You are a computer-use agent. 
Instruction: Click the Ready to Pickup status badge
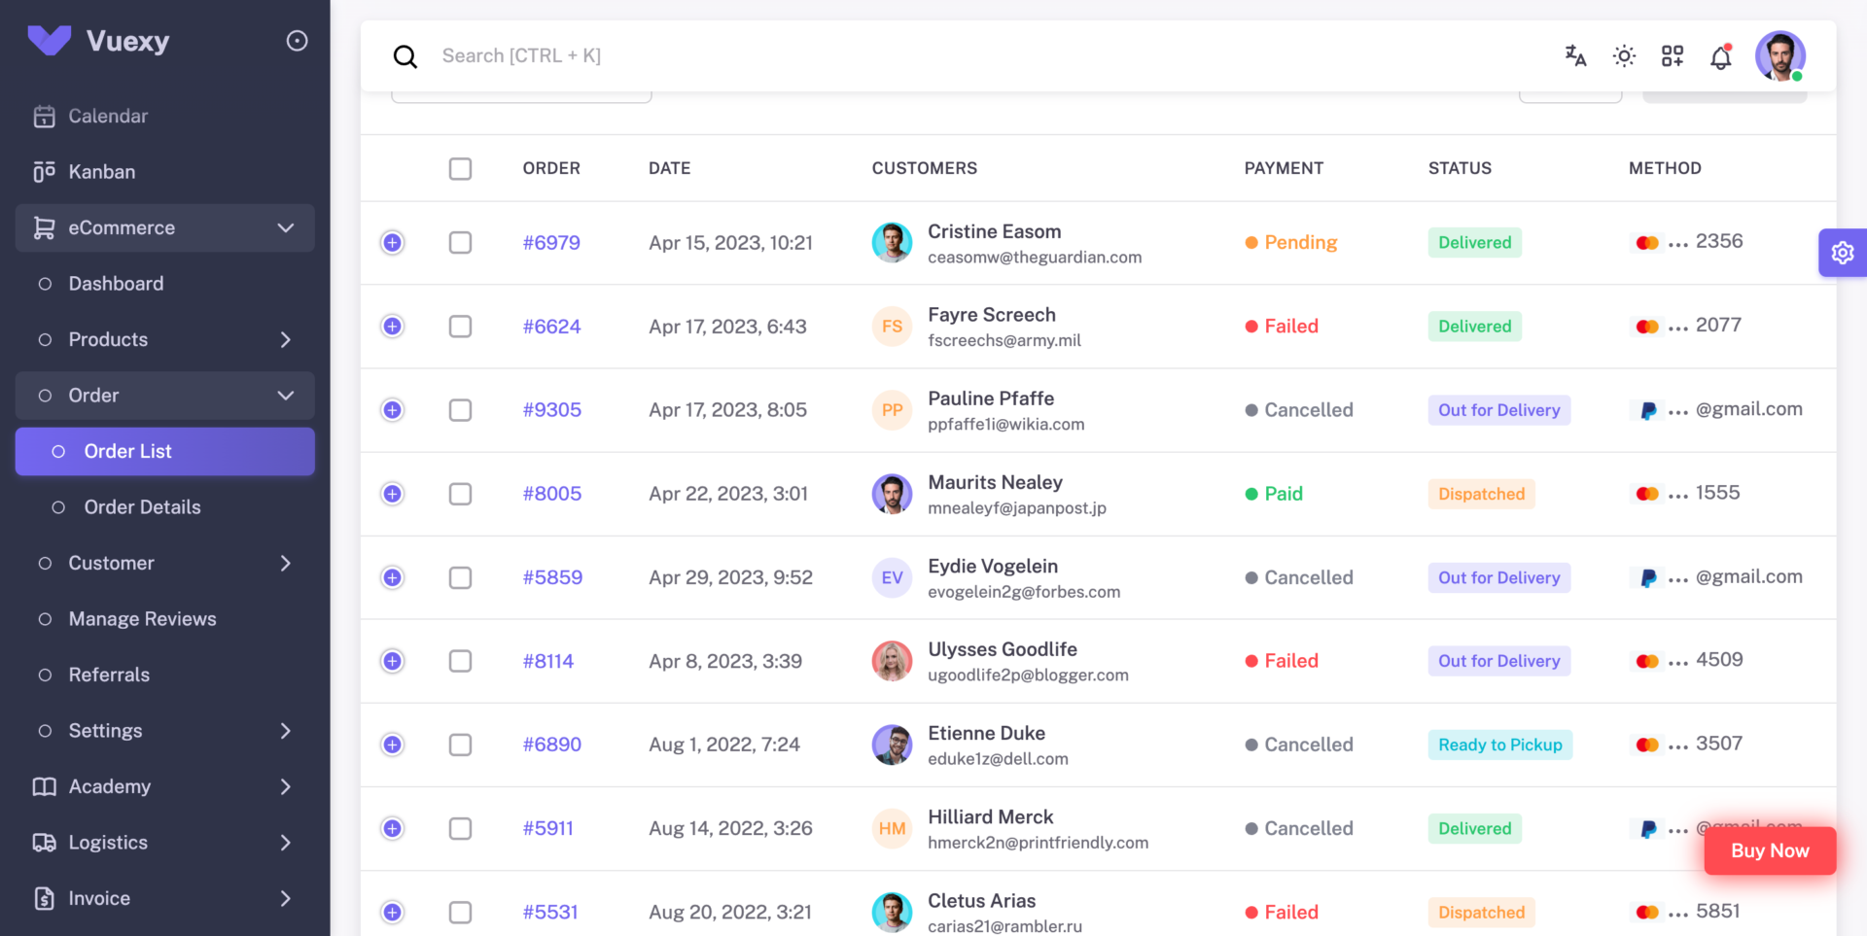pyautogui.click(x=1500, y=745)
